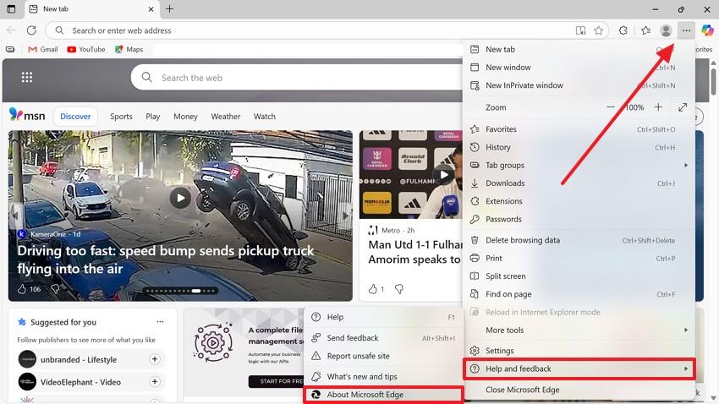This screenshot has width=719, height=404.
Task: Click the immersive reader icon in address bar
Action: coord(580,30)
